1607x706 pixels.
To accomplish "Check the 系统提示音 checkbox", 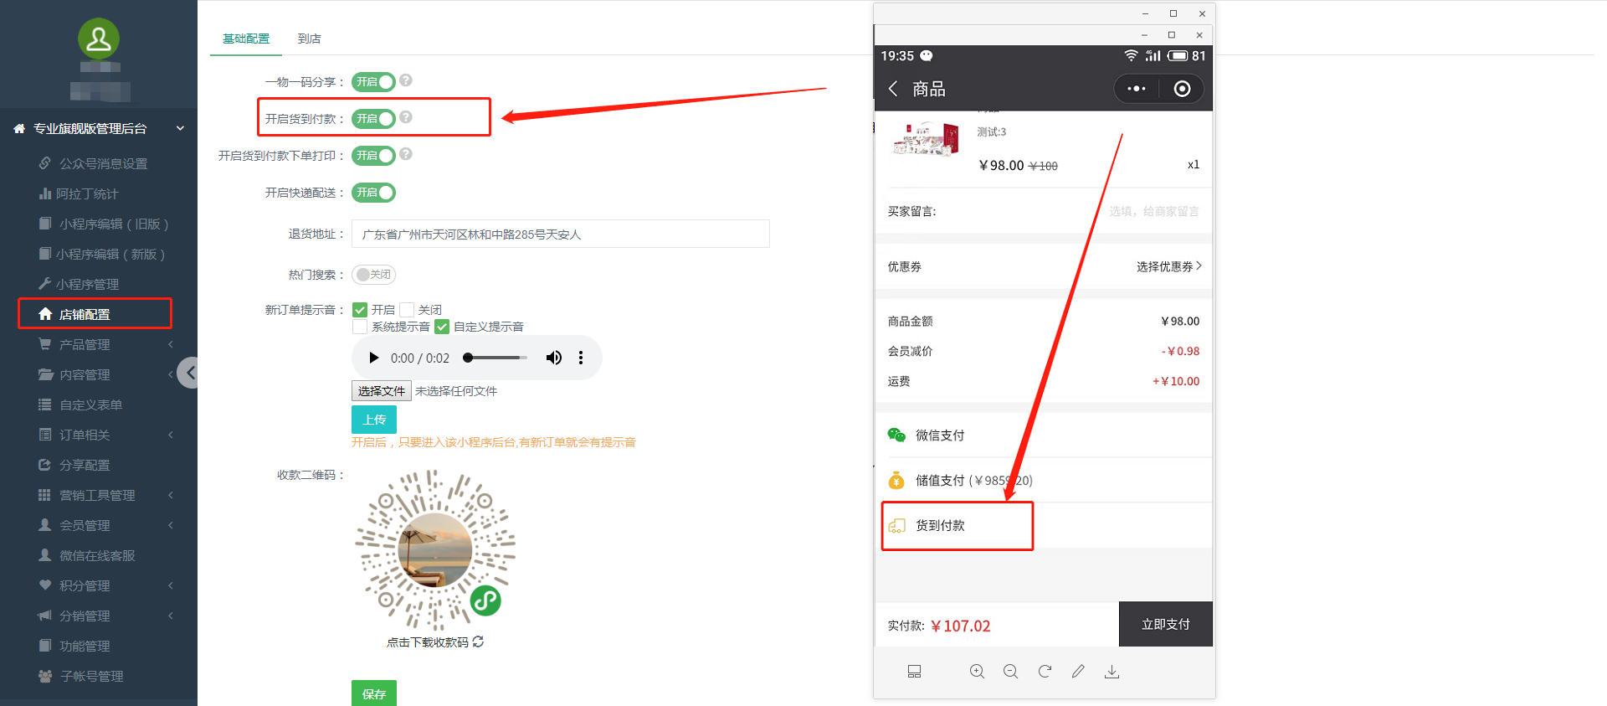I will (x=360, y=327).
